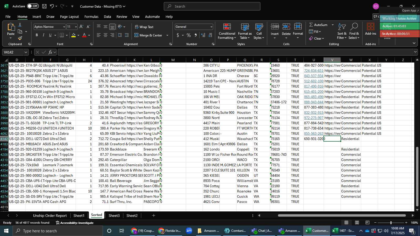Open the Font name dropdown
420x236 pixels.
pos(64,27)
